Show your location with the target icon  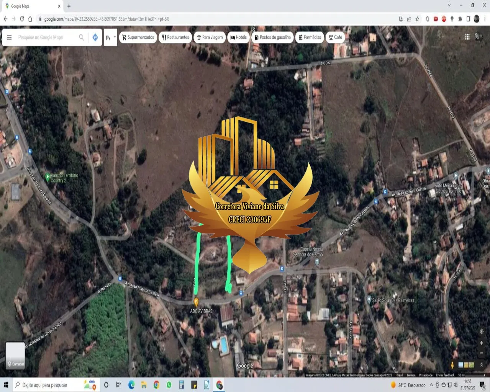pyautogui.click(x=482, y=331)
